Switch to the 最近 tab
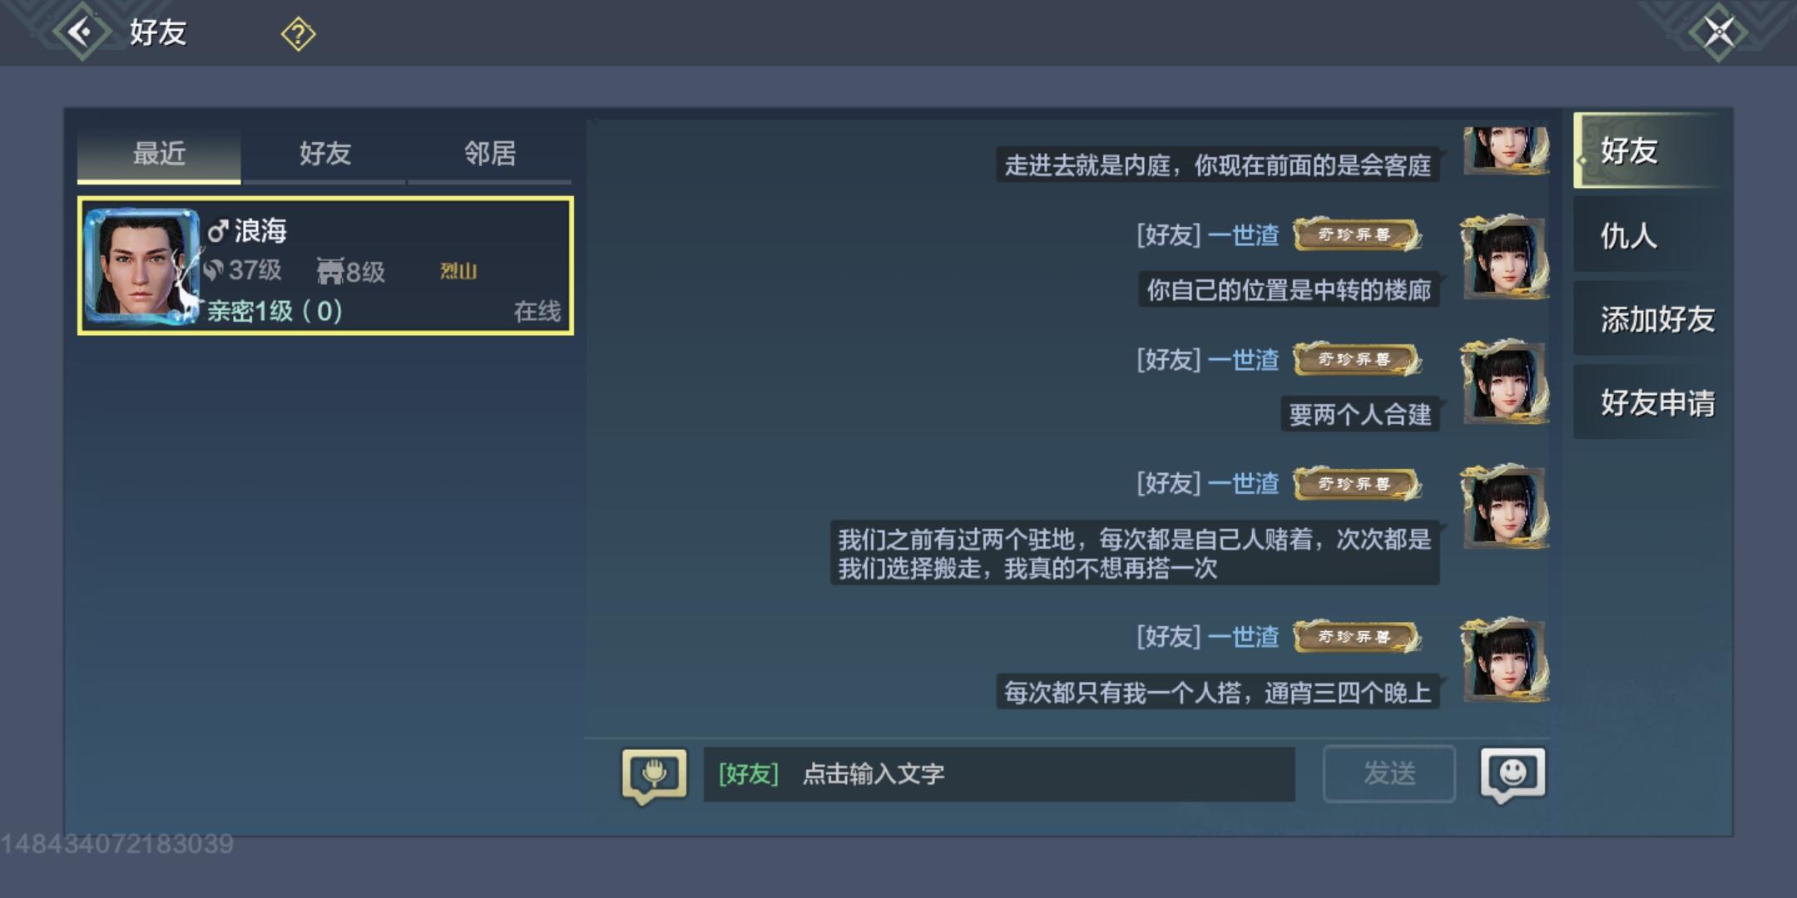The width and height of the screenshot is (1797, 898). point(159,154)
